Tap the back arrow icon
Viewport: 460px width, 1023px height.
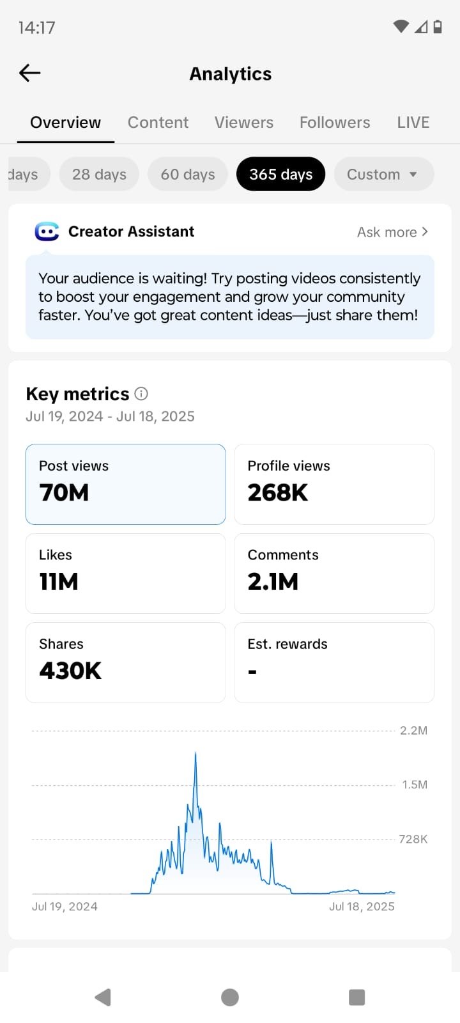30,74
